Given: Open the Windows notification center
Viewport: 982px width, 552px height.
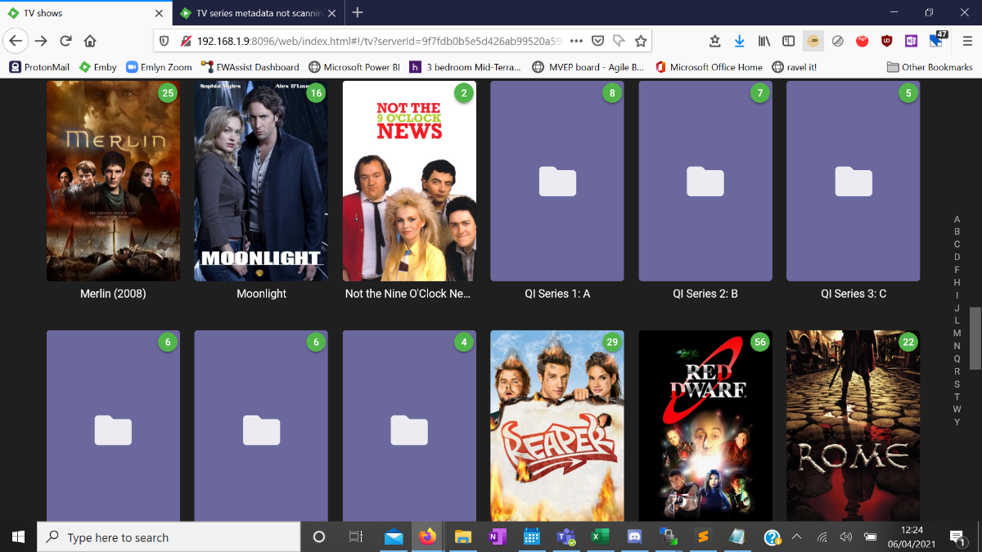Looking at the screenshot, I should pos(957,537).
